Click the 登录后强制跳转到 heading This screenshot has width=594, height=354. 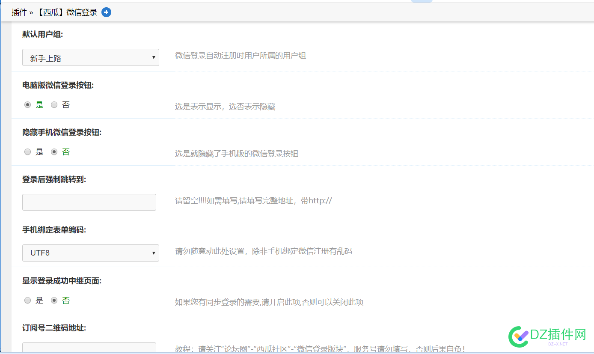(54, 179)
